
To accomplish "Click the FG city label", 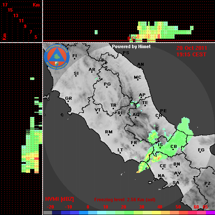I will click(201, 150).
